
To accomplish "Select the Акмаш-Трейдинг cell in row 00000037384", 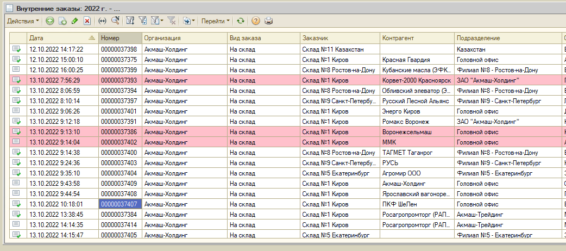I will [x=507, y=214].
